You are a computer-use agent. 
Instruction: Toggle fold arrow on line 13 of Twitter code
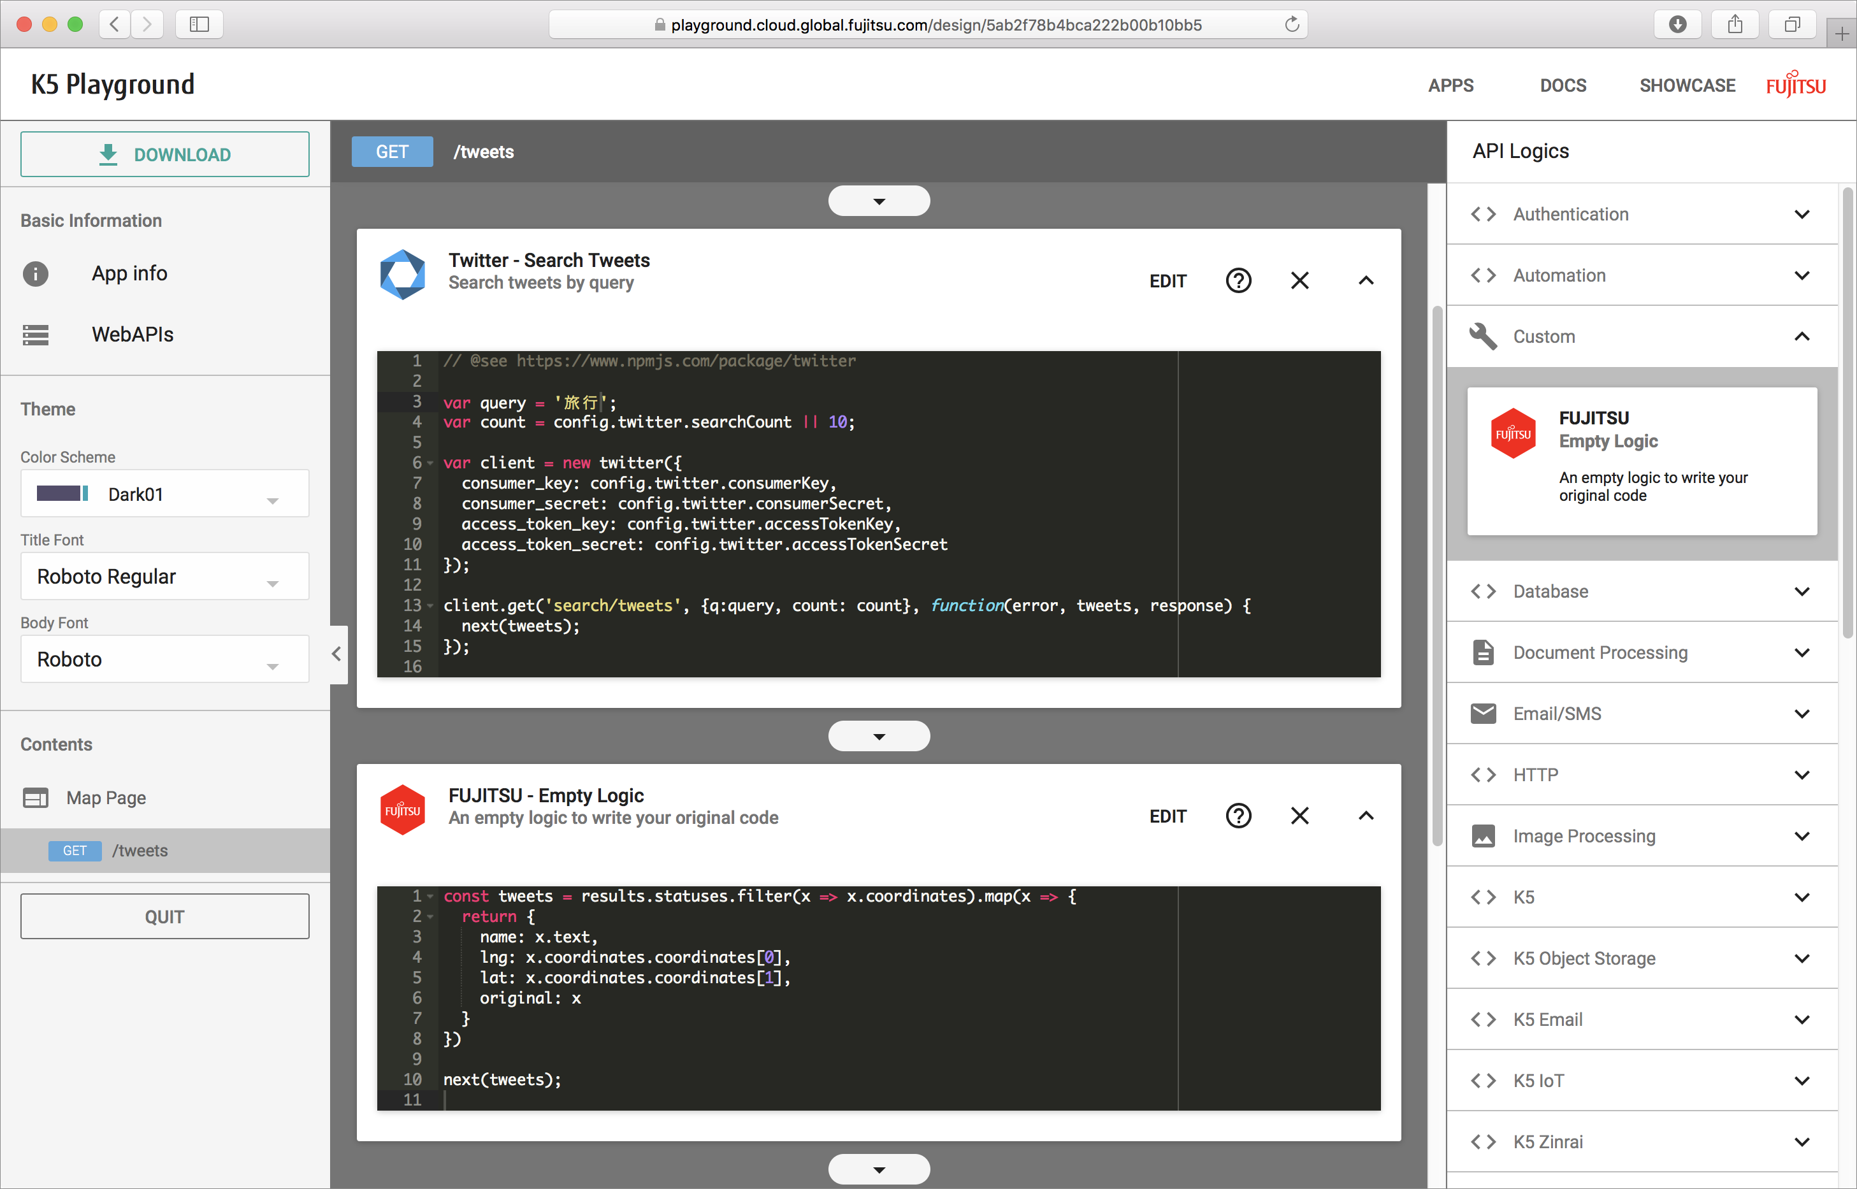coord(431,606)
